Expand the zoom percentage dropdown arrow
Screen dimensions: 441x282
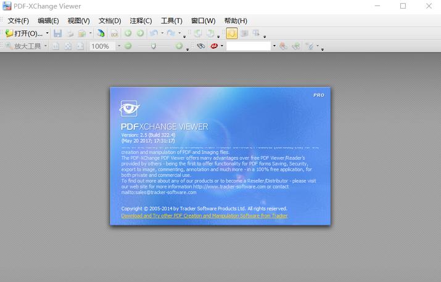[119, 46]
